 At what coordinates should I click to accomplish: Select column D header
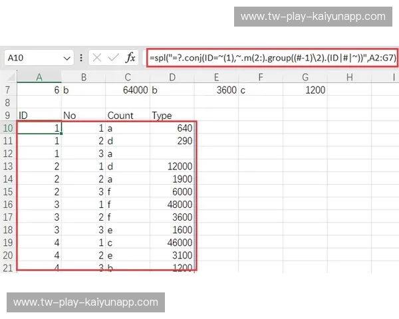[172, 77]
